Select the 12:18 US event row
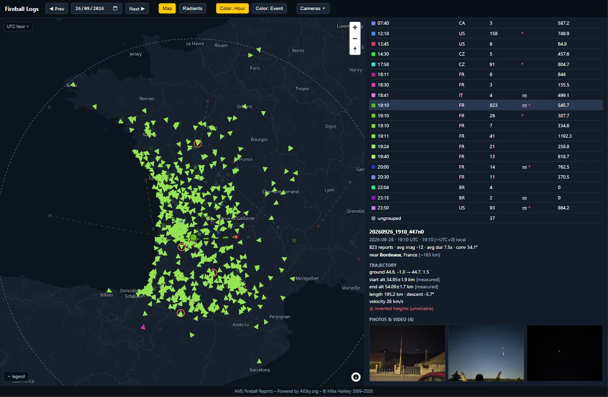 click(486, 34)
